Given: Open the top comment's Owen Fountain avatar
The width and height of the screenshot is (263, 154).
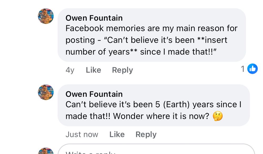Looking at the screenshot, I should 46,16.
